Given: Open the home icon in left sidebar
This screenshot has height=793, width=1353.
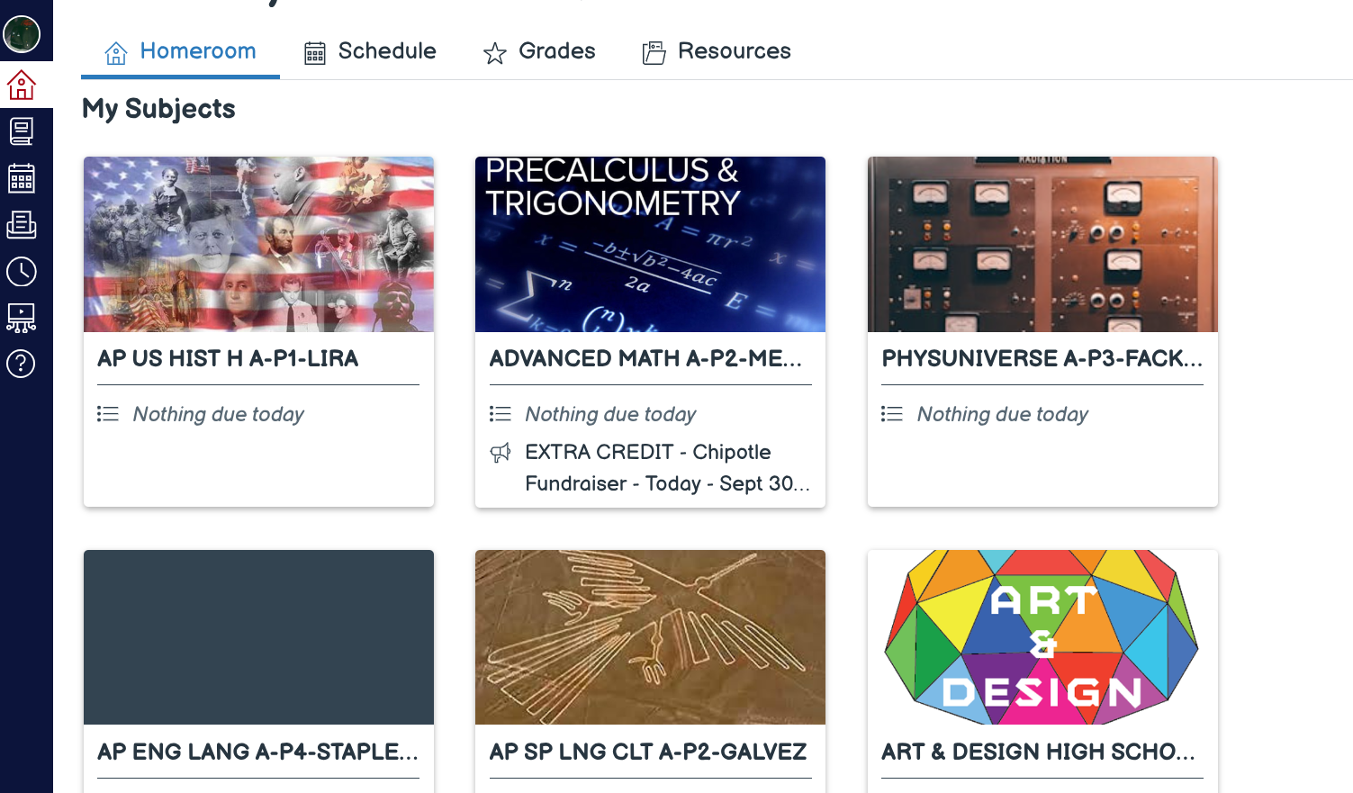Looking at the screenshot, I should tap(22, 86).
